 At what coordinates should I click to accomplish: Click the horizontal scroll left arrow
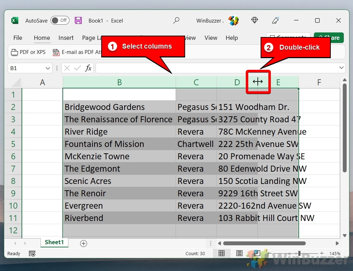coord(219,244)
